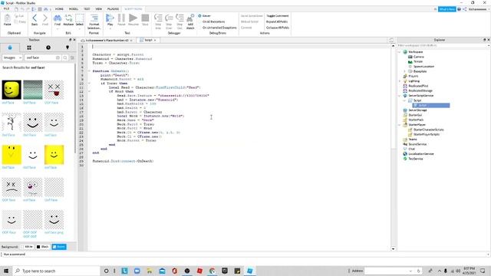Screen dimensions: 491x276
Task: Select the X-eyes tongue OOF face thumbnail
Action: [x=54, y=90]
